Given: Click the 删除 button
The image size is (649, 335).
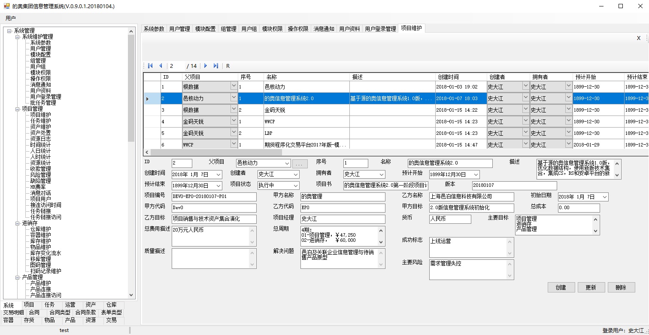Looking at the screenshot, I should pos(621,287).
